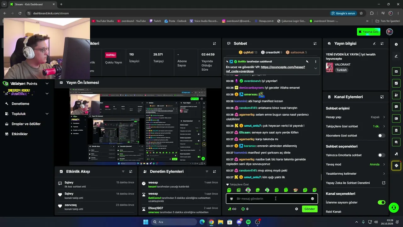Open the oyuncepte.com link in pinned message
The image size is (403, 227).
pos(265,69)
